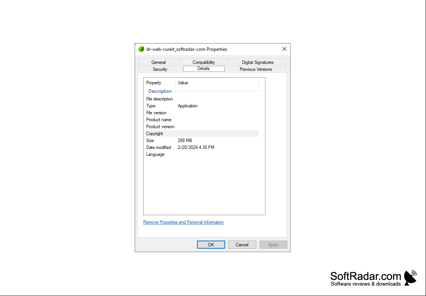Select the Size property label
The image size is (426, 296).
[150, 140]
